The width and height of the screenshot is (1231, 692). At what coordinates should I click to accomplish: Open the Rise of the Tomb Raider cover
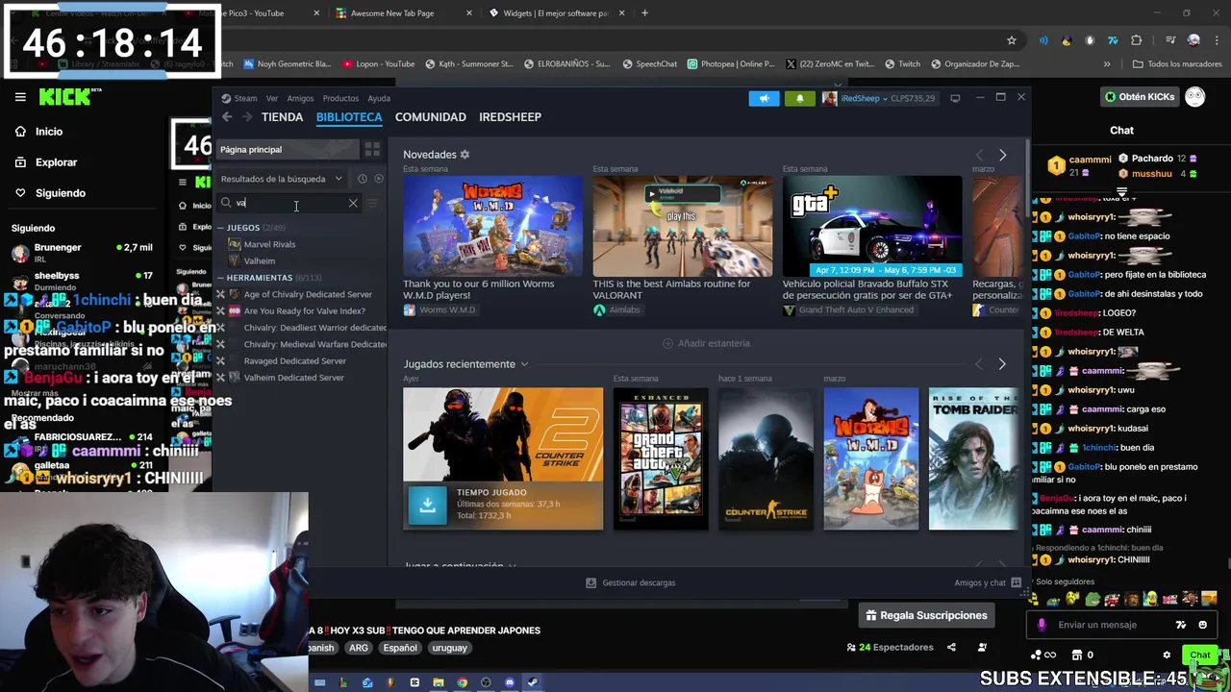point(973,458)
